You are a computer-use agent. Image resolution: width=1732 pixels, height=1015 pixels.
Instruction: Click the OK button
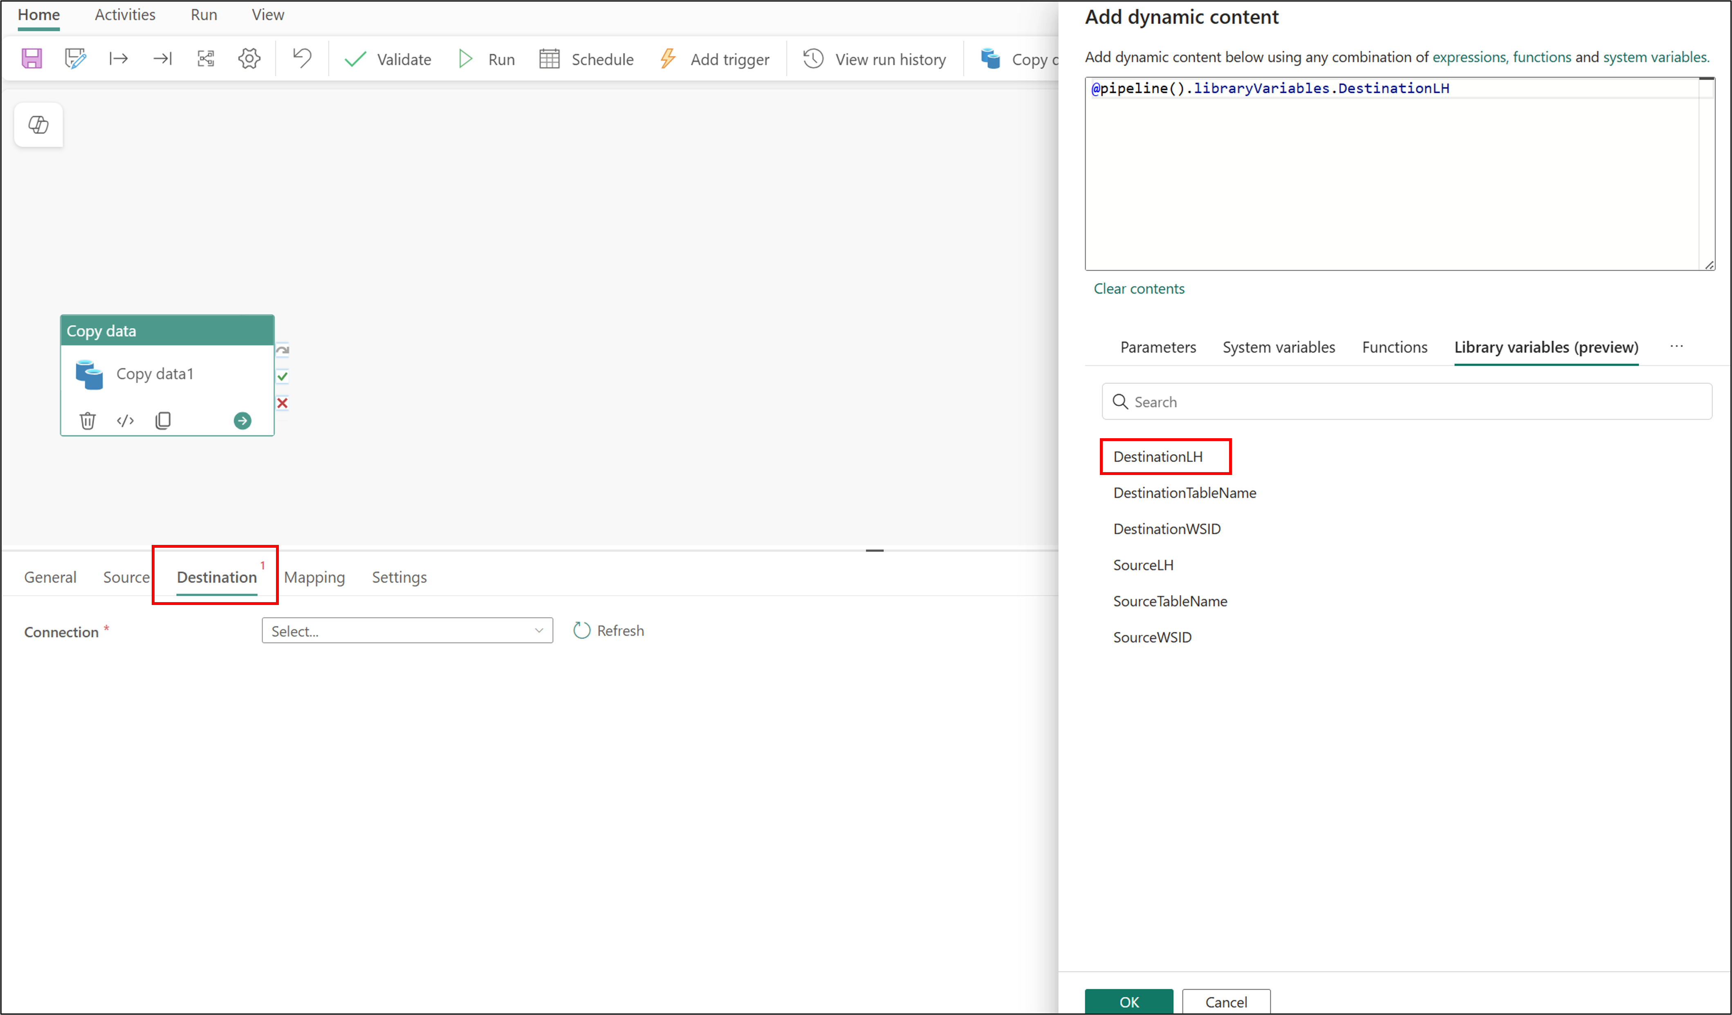[x=1128, y=1001]
